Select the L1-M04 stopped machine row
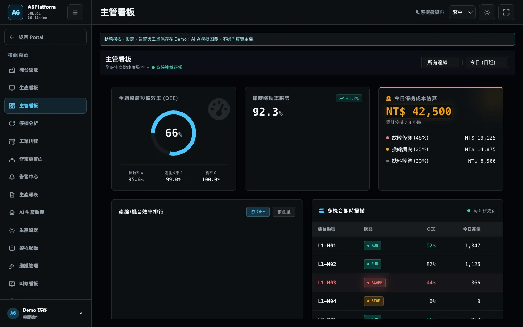Viewport: 523px width, 327px height. 408,301
